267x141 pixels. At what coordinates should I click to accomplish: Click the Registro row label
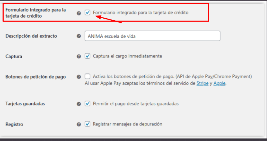(x=14, y=124)
